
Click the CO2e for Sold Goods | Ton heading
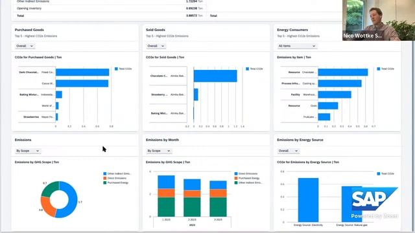point(165,57)
